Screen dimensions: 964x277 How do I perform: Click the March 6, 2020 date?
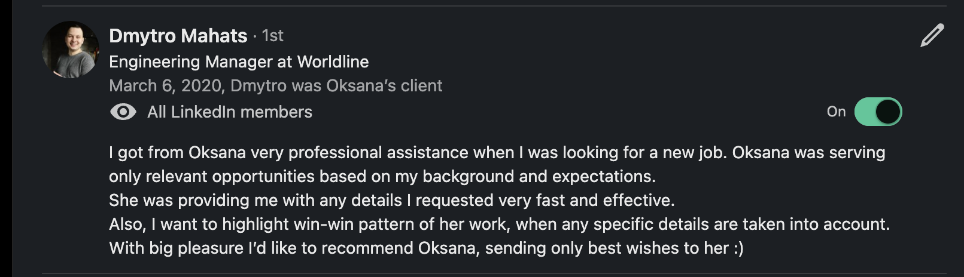tap(165, 86)
